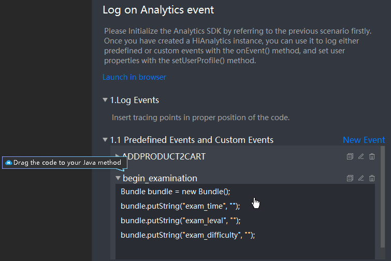The image size is (391, 261).
Task: Copy the begin_examination event code
Action: [x=350, y=178]
